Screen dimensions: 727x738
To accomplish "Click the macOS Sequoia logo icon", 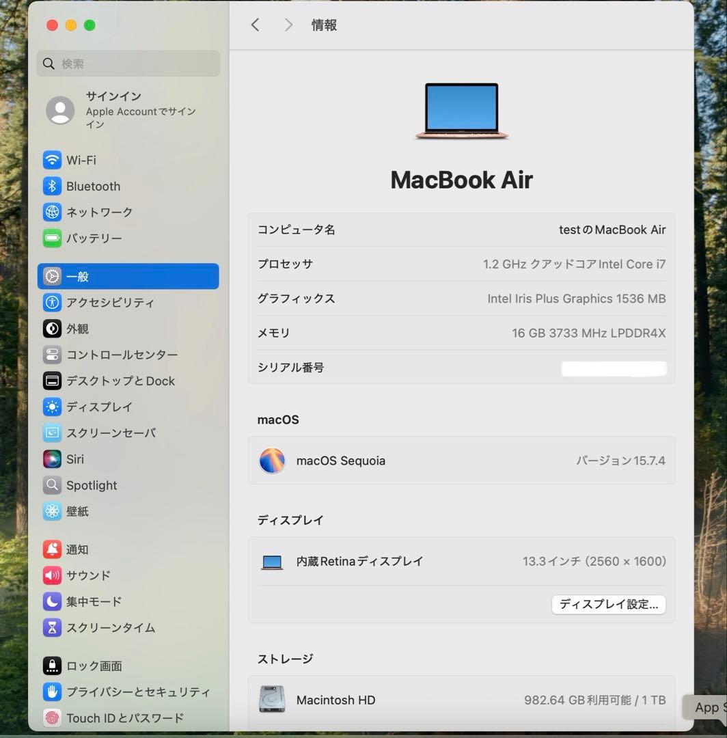I will [x=272, y=461].
